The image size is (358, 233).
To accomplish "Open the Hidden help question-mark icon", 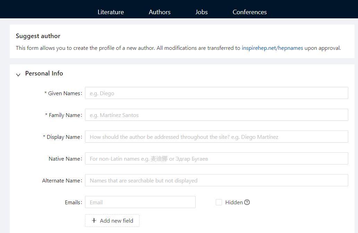I will click(x=247, y=202).
